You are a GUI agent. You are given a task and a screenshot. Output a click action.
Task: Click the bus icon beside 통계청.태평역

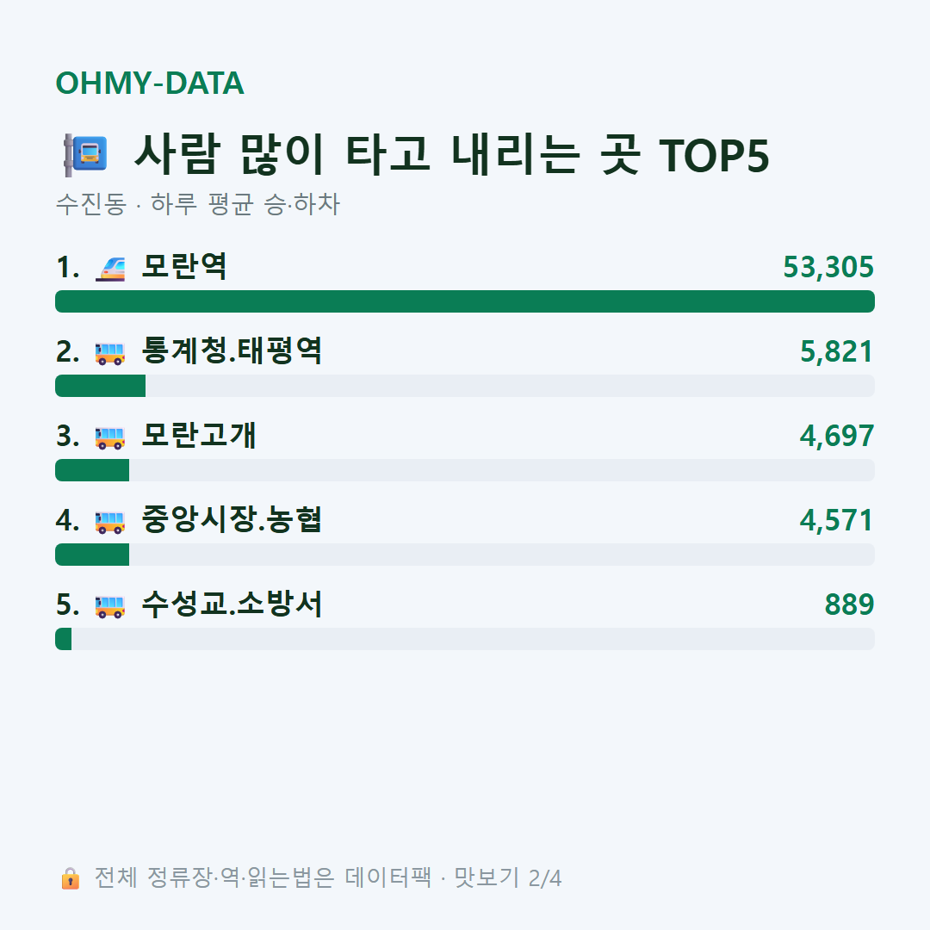[110, 353]
